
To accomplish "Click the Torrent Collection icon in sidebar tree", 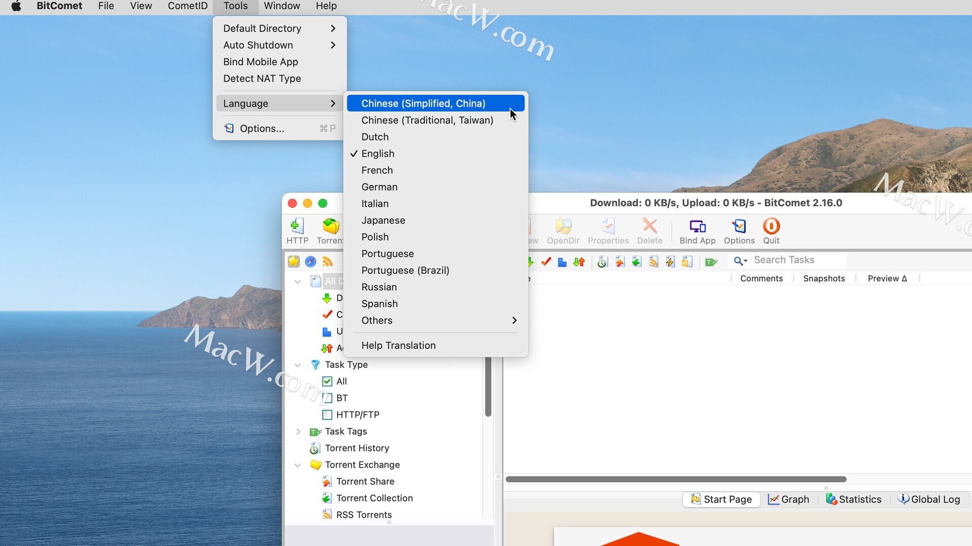I will (327, 498).
